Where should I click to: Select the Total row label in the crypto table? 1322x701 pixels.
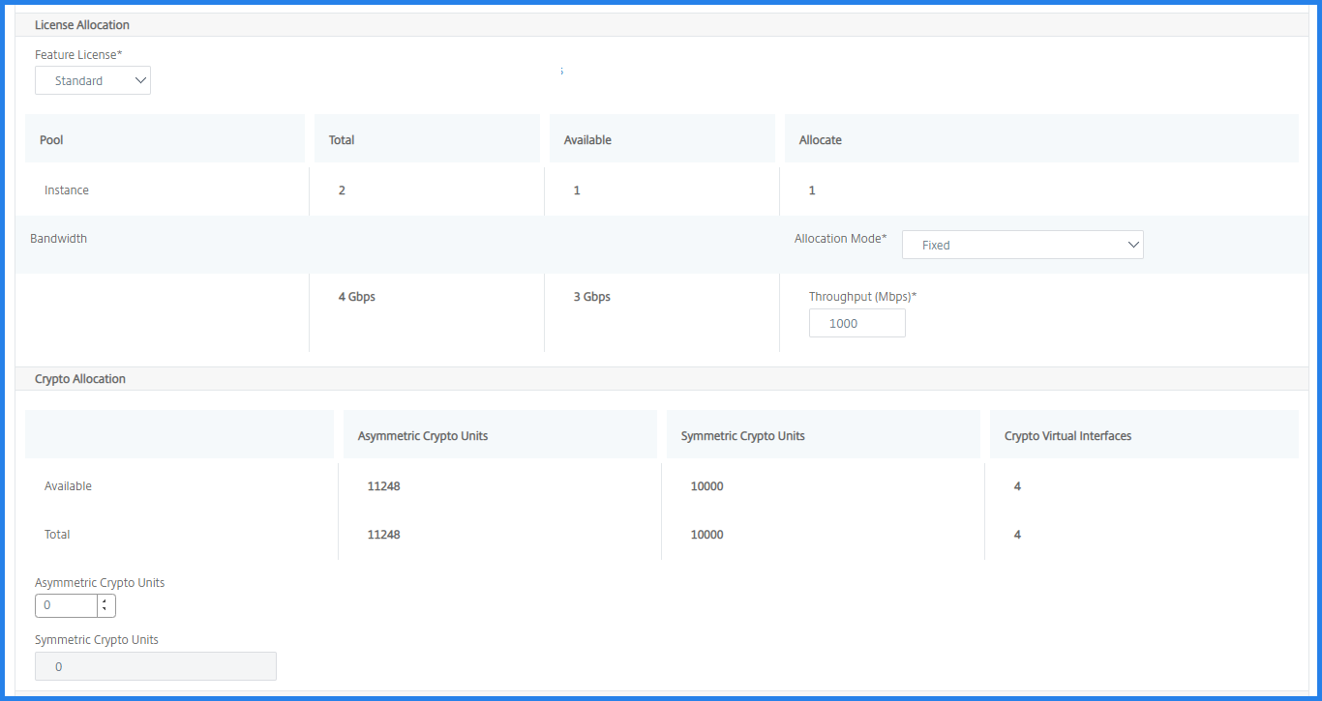coord(57,534)
